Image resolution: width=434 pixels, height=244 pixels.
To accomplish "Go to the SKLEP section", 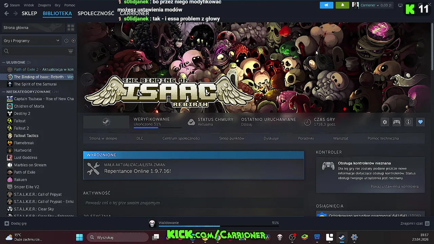I will tap(29, 13).
